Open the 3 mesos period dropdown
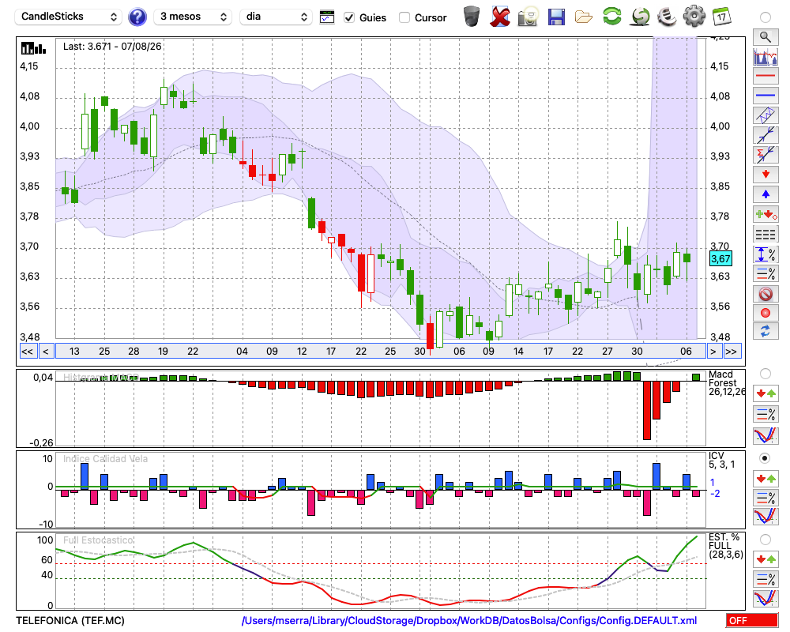This screenshot has width=790, height=632. pos(193,17)
